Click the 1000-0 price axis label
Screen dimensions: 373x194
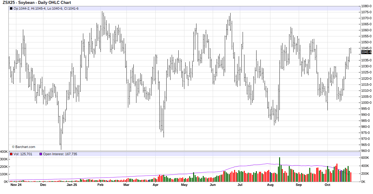(x=366, y=103)
